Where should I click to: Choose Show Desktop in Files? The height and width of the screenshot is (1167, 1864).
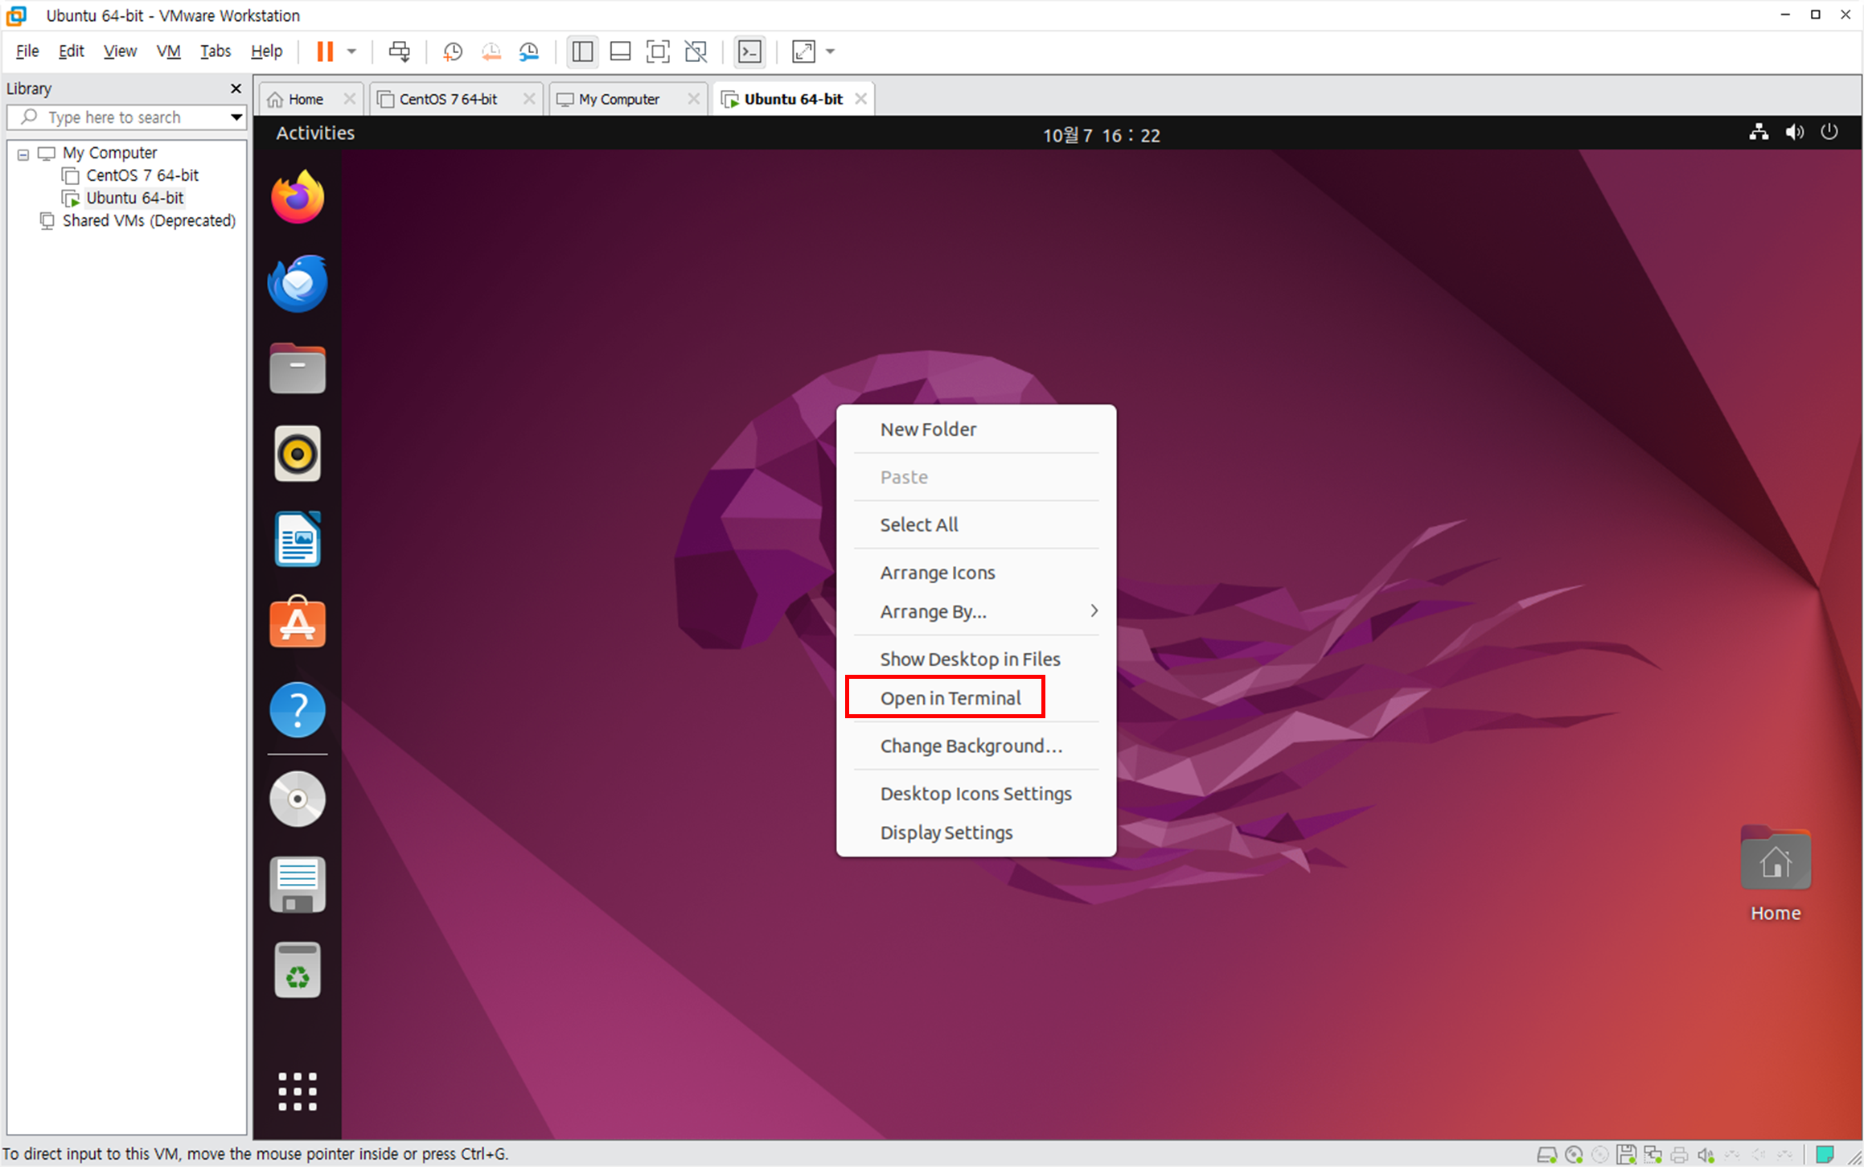[975, 659]
